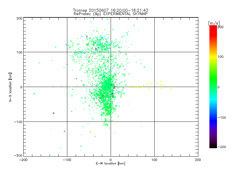Click the colorbar tick label '0'
233x174 pixels.
(218, 87)
